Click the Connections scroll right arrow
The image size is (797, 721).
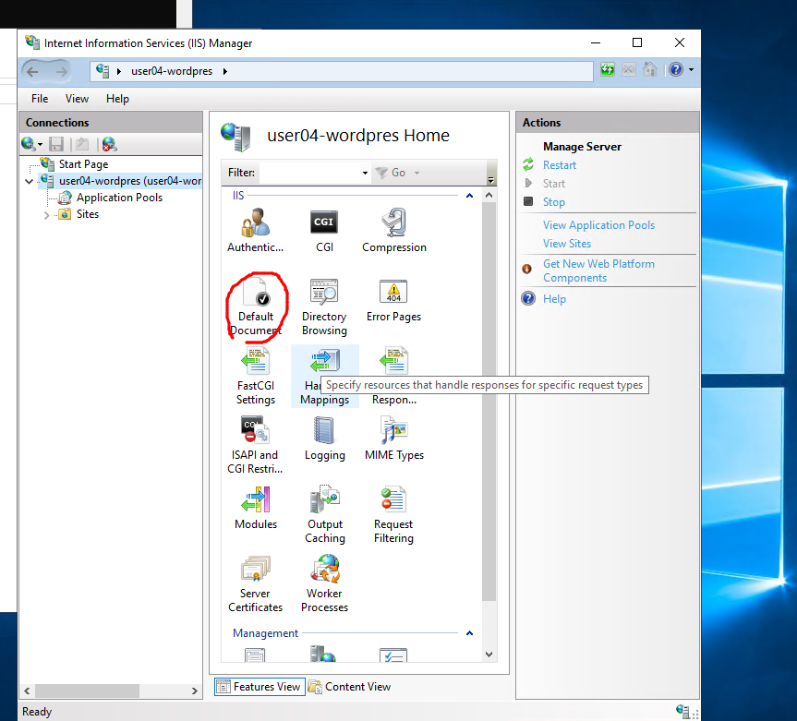pyautogui.click(x=195, y=691)
